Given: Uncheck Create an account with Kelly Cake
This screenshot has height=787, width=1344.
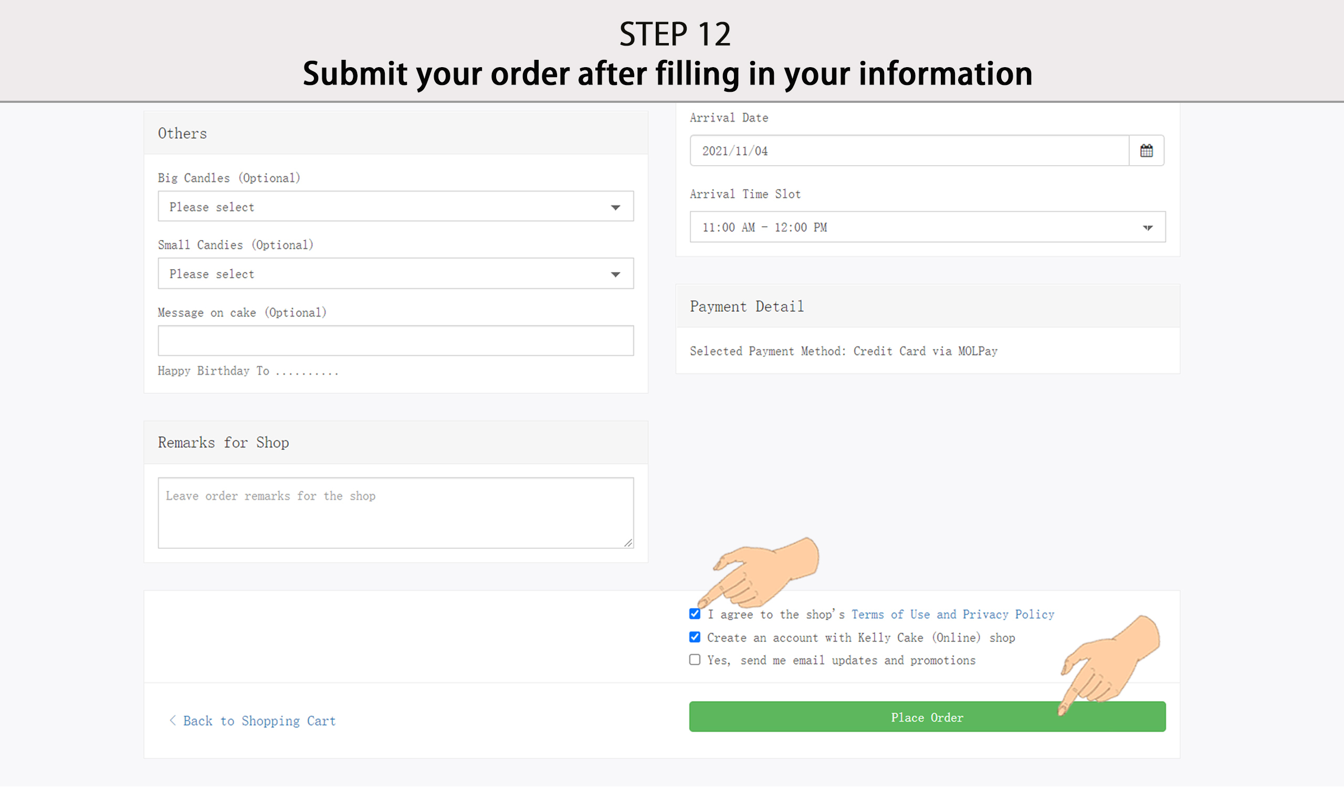Looking at the screenshot, I should [x=695, y=637].
